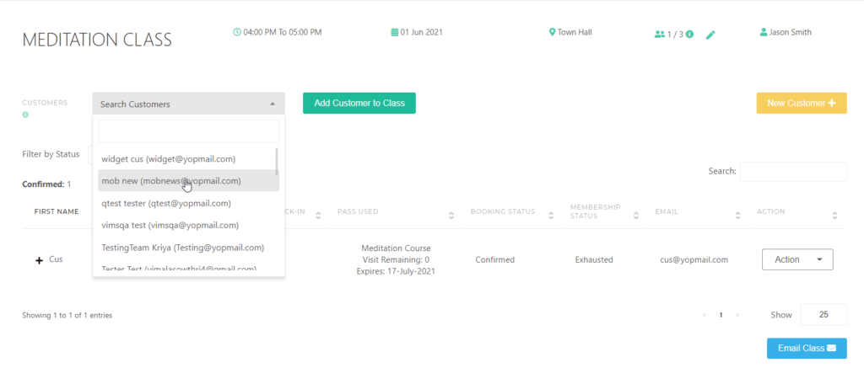The height and width of the screenshot is (384, 864).
Task: Click the table Search input field
Action: point(792,171)
